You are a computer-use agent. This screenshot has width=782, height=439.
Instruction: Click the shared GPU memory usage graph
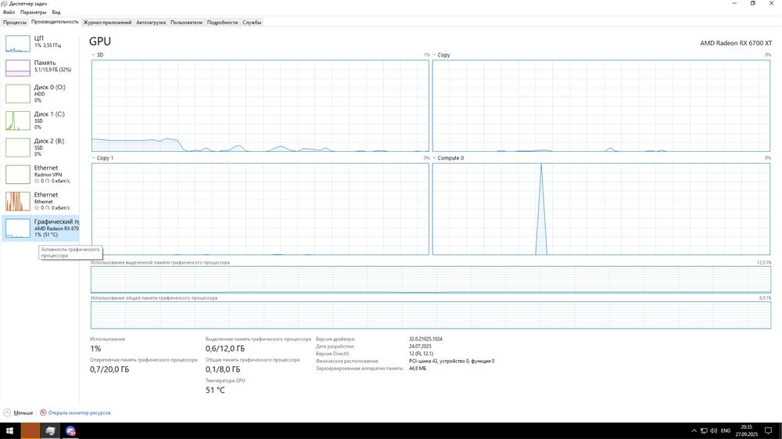[431, 315]
